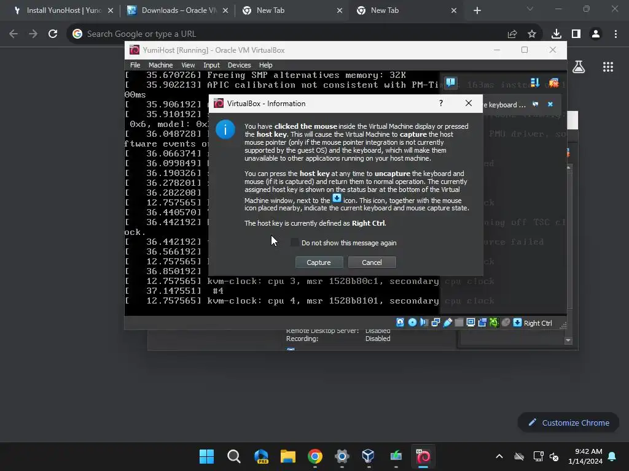Viewport: 629px width, 471px height.
Task: Open the Input menu
Action: pyautogui.click(x=211, y=65)
